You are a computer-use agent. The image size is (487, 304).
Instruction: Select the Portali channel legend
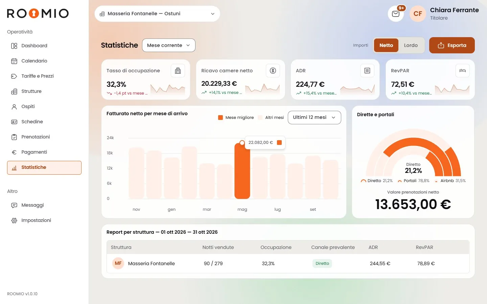(x=414, y=181)
